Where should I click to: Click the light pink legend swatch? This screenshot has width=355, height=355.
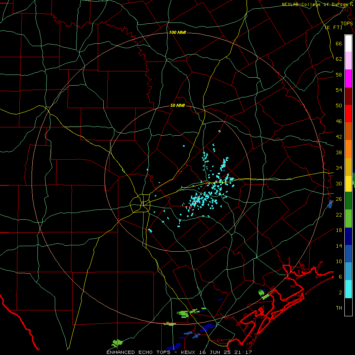pyautogui.click(x=348, y=60)
